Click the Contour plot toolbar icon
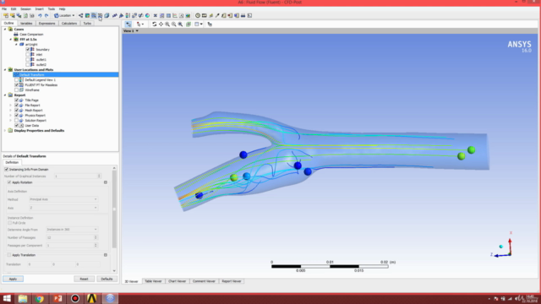 tap(87, 15)
